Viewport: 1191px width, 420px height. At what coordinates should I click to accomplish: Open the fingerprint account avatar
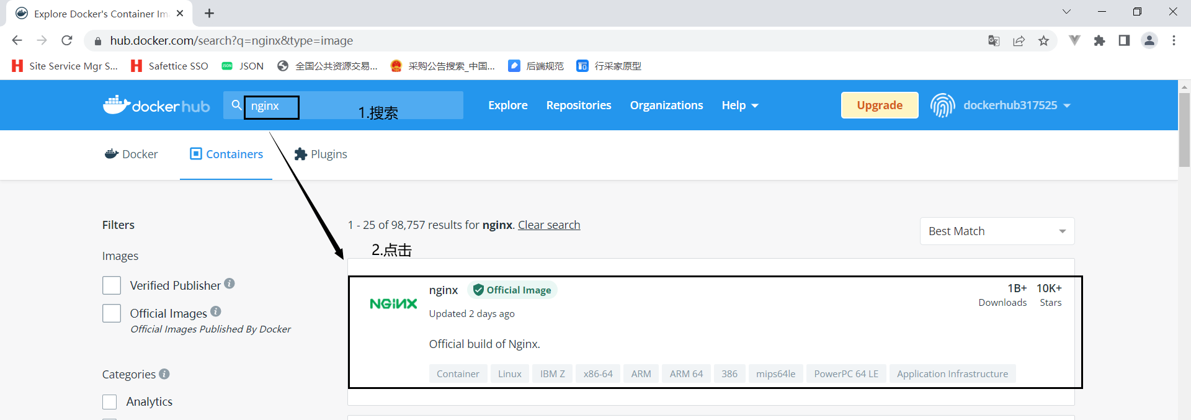(x=942, y=105)
